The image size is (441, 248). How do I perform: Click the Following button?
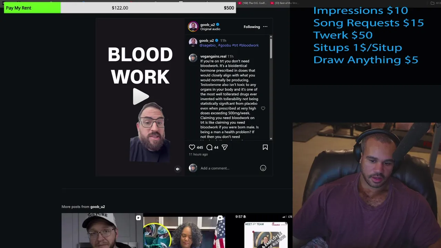pyautogui.click(x=252, y=27)
